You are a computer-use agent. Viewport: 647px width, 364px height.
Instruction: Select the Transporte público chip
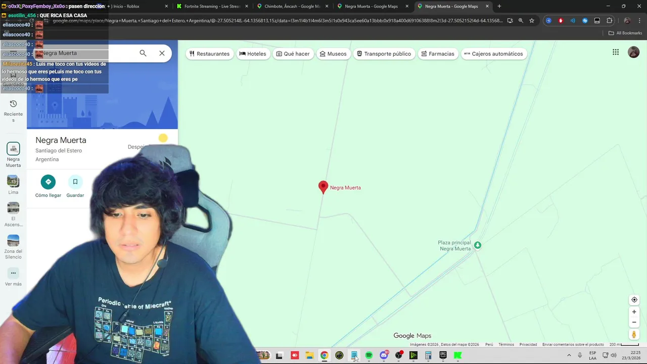pyautogui.click(x=384, y=54)
